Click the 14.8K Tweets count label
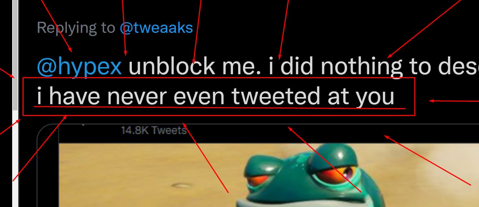The width and height of the screenshot is (479, 207). (154, 130)
